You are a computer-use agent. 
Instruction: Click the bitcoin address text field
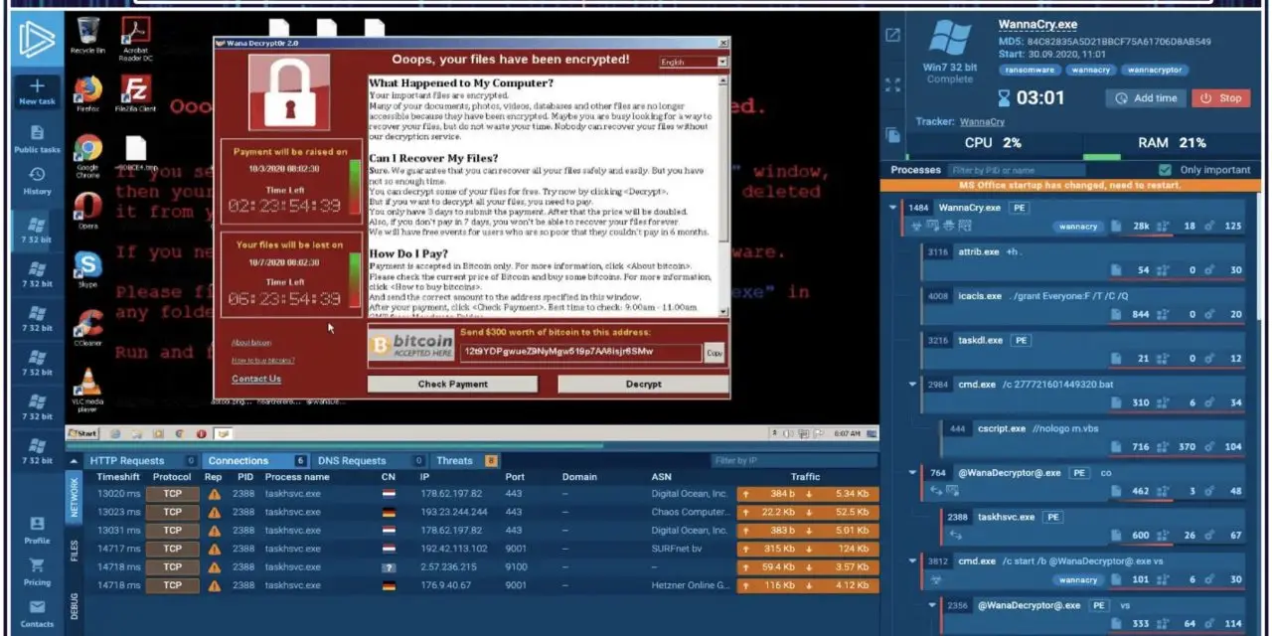[581, 352]
